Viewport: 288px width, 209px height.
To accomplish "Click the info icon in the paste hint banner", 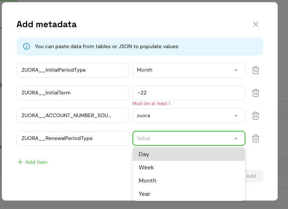I will point(26,46).
